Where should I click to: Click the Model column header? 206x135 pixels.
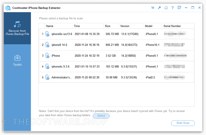(x=153, y=26)
